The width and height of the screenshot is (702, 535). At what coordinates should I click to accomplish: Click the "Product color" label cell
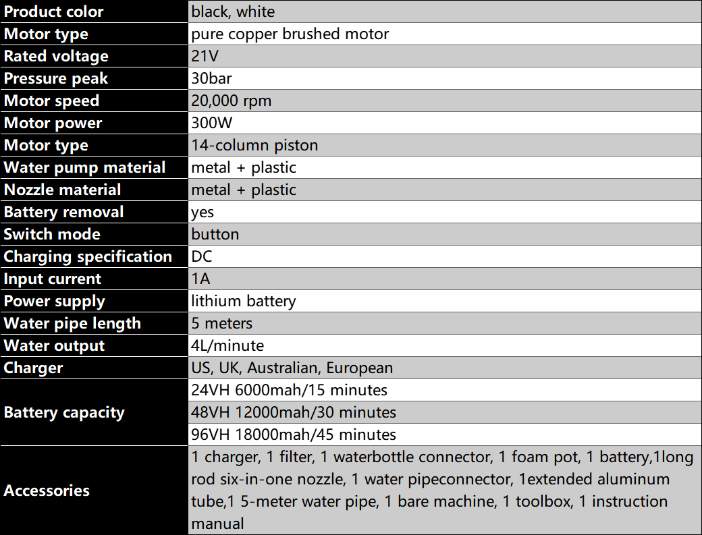54,11
